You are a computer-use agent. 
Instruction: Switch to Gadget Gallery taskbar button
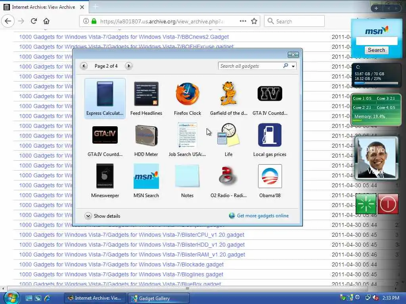[159, 298]
